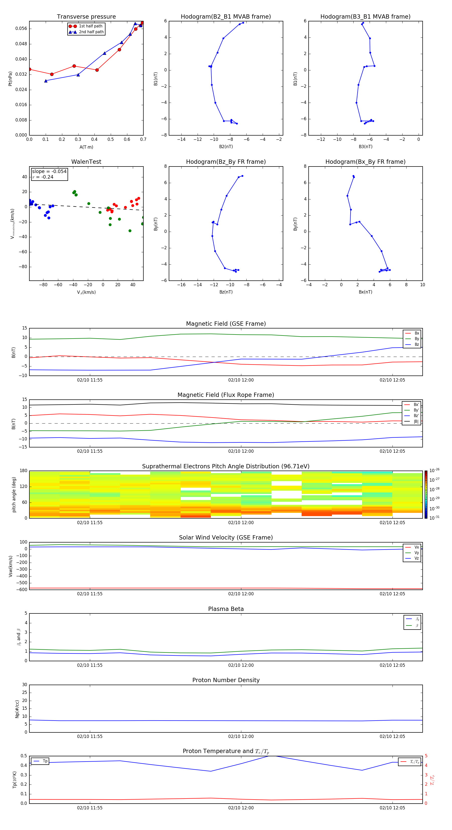This screenshot has height=830, width=452.
Task: Click the red circle marker for 1st half path
Action: point(73,26)
